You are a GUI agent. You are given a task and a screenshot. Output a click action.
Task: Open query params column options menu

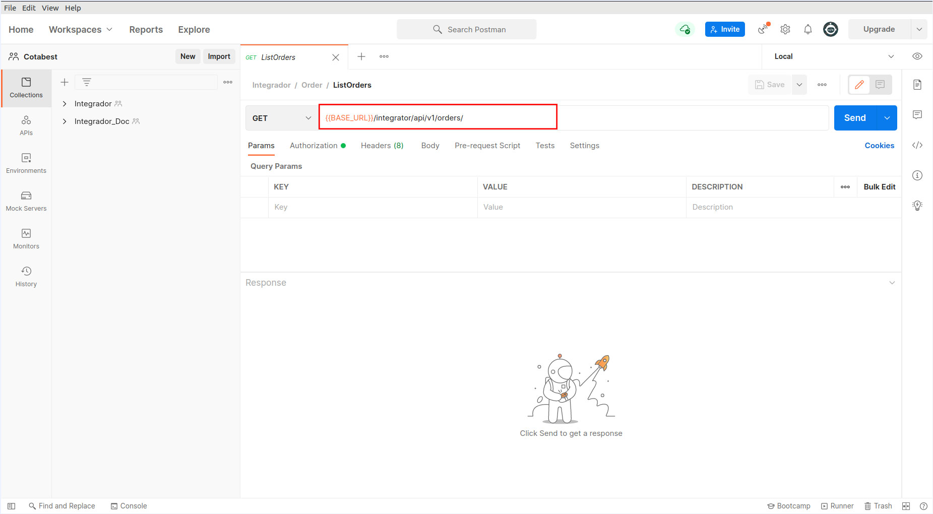pyautogui.click(x=845, y=187)
